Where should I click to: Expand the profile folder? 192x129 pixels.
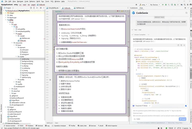16,80
